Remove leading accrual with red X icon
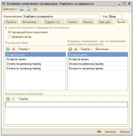This screenshot has height=136, width=133. [76, 49]
